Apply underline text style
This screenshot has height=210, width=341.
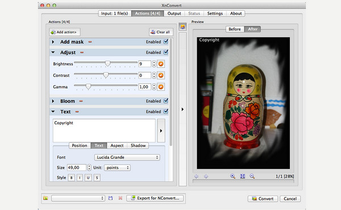88,178
